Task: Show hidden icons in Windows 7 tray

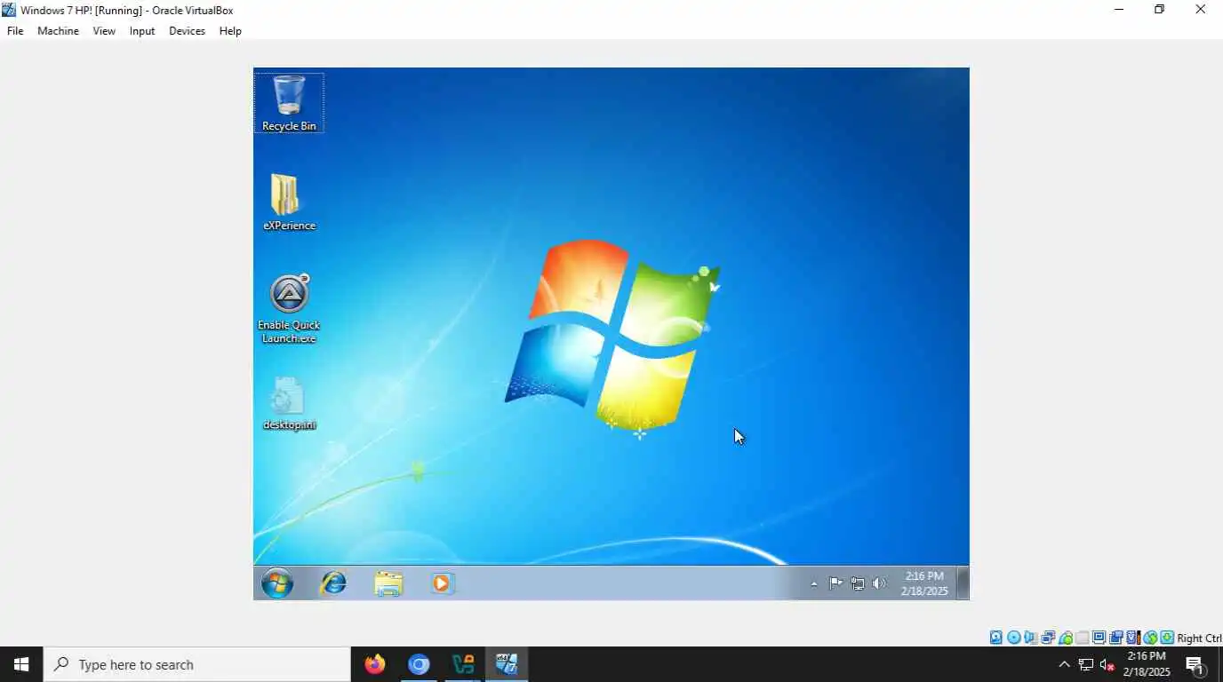Action: pos(813,584)
